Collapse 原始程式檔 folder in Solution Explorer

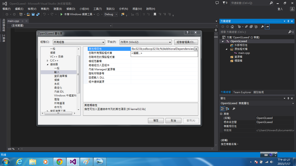pos(227,49)
